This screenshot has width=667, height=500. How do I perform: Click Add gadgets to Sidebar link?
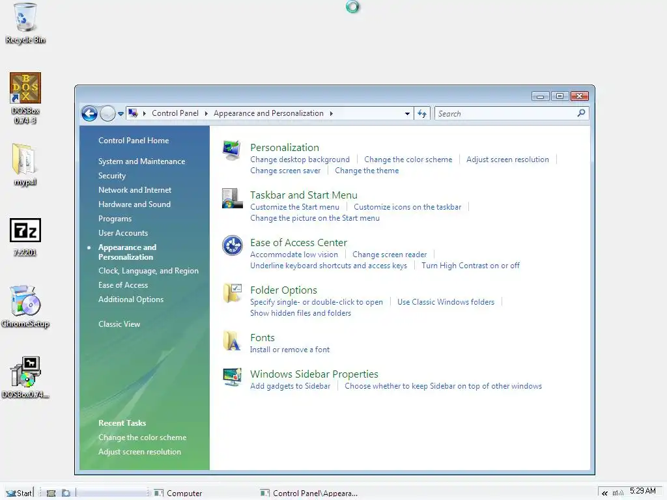290,386
